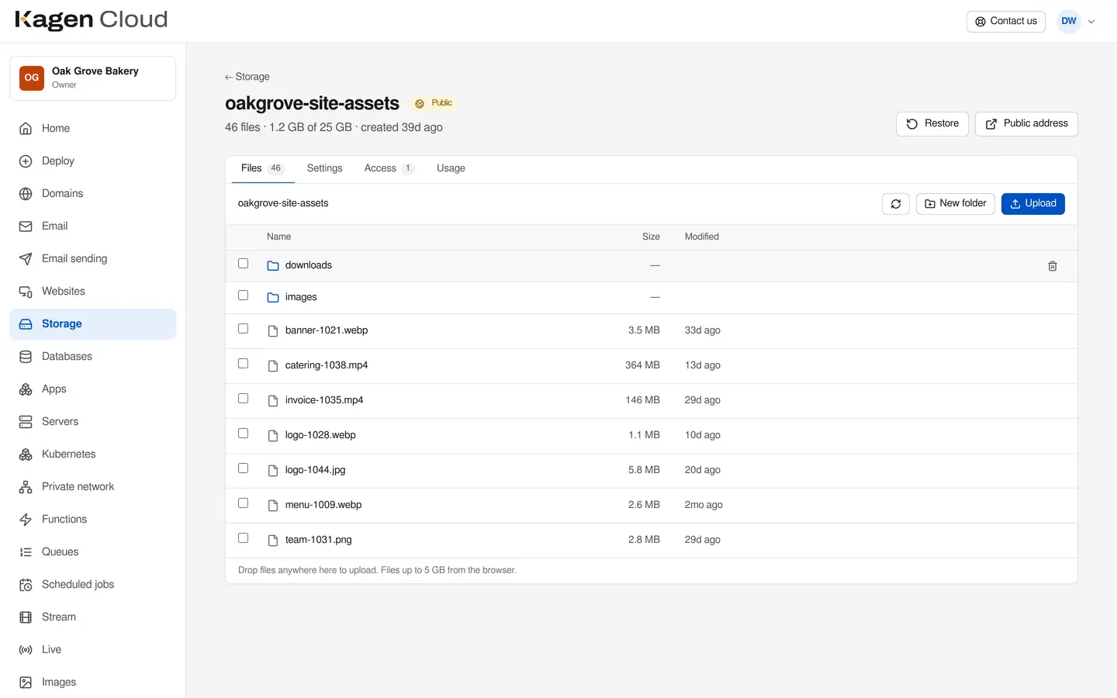Open the logo-1028.webp file
Viewport: 1117px width, 698px height.
point(320,435)
